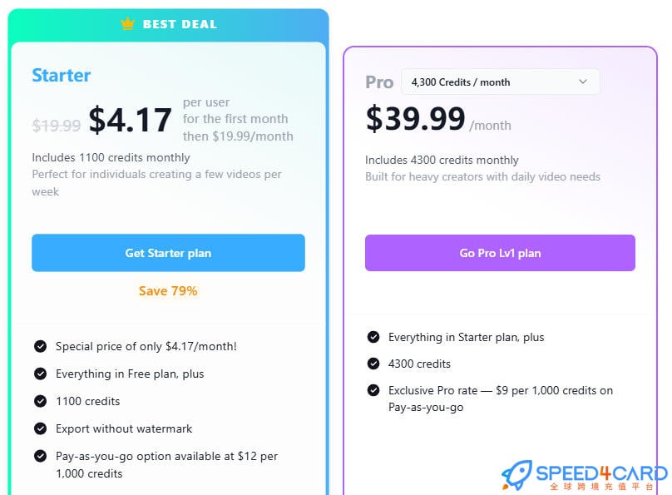Click the Speed4Card rocket logo
Image resolution: width=672 pixels, height=495 pixels.
tap(517, 475)
